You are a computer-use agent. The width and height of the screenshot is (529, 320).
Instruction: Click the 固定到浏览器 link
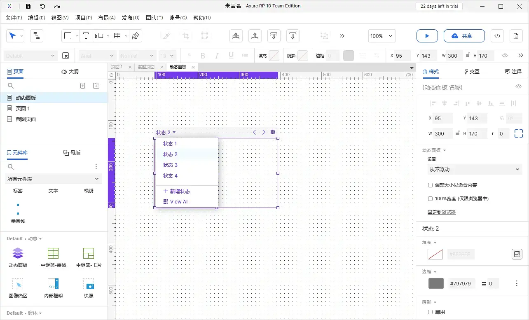[x=441, y=212]
